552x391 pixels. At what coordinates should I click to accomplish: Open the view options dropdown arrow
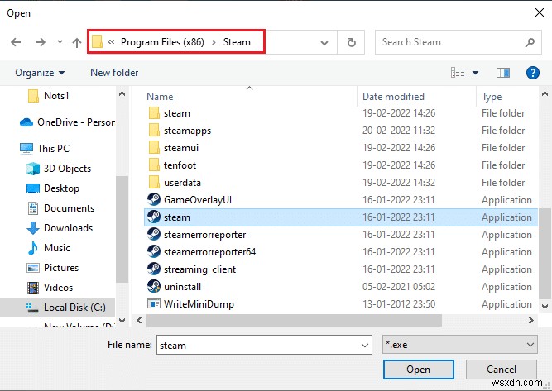click(475, 73)
